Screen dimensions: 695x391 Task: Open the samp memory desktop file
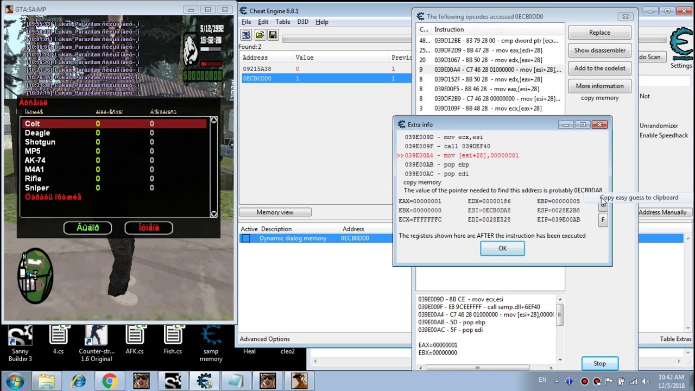211,344
